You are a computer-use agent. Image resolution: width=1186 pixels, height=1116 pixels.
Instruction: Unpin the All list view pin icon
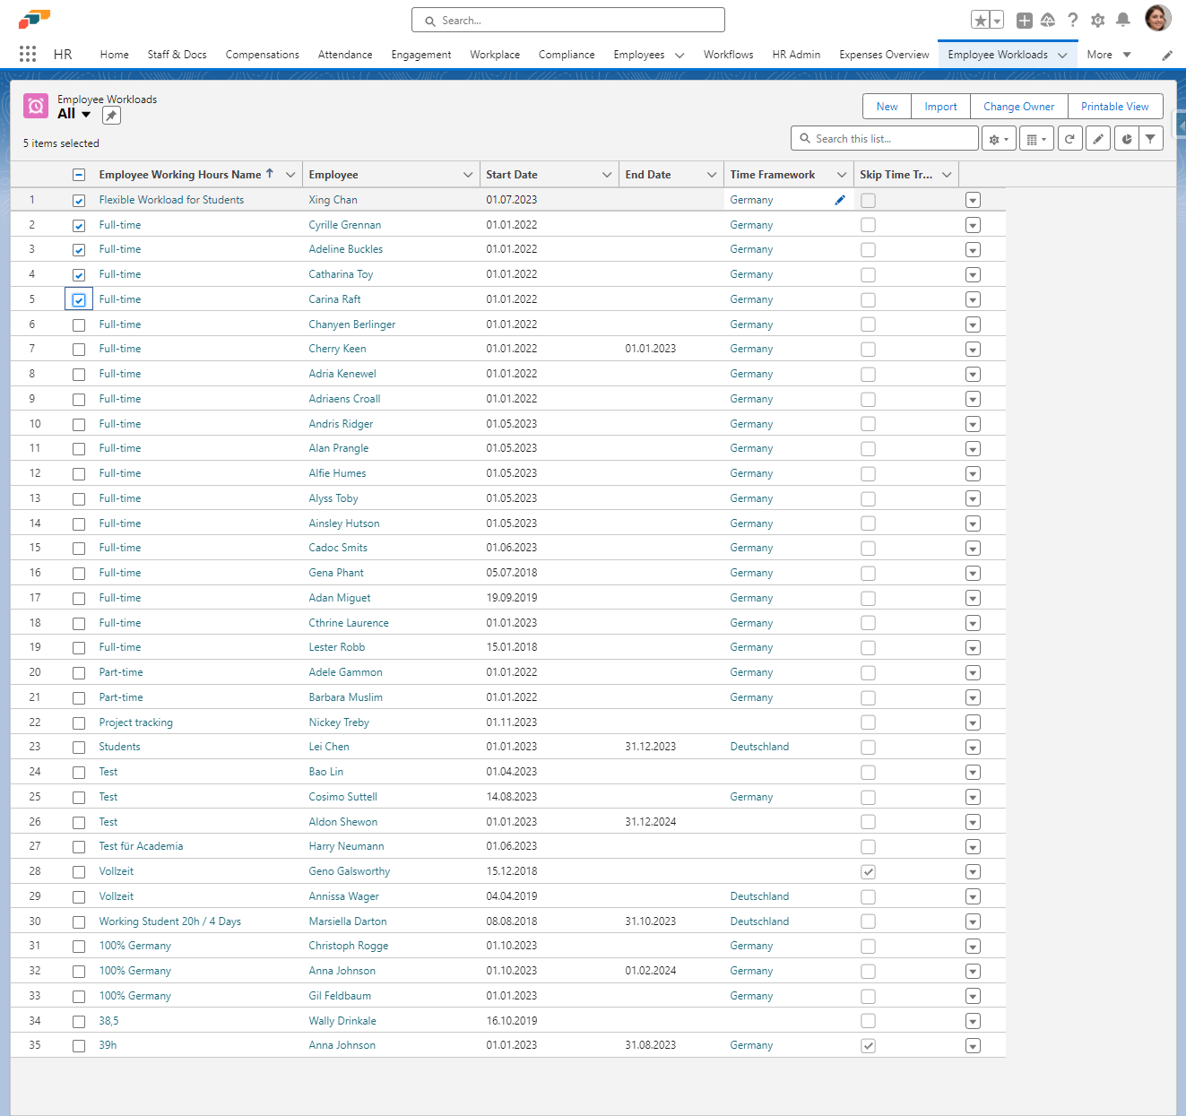[111, 115]
